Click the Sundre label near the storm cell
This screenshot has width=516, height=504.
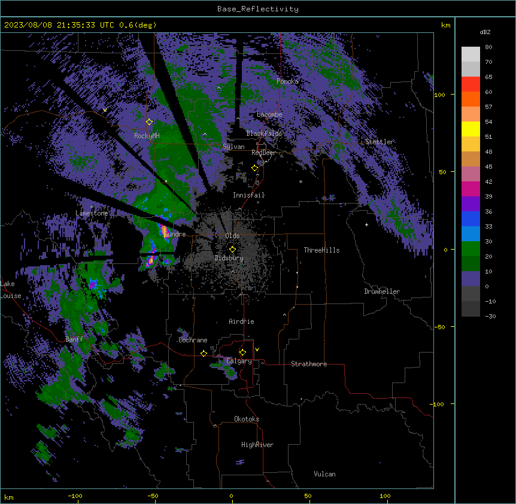click(175, 234)
